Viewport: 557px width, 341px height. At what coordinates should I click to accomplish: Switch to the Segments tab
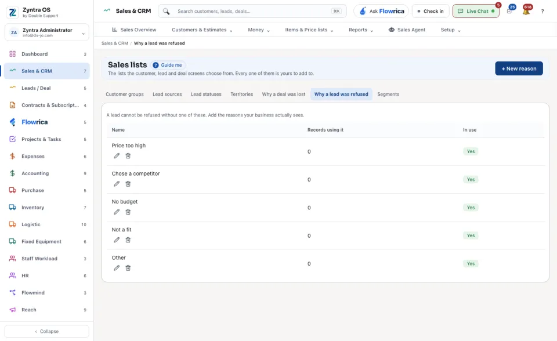pyautogui.click(x=388, y=94)
